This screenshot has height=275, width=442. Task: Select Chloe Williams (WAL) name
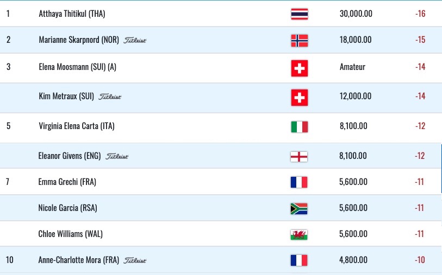71,234
